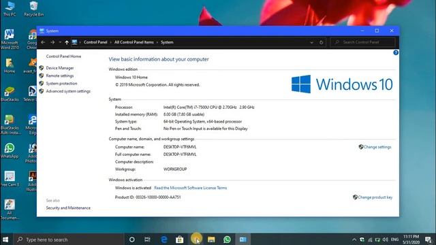Viewport: 436px width, 245px height.
Task: Click the Forward navigation arrow
Action: (x=52, y=42)
